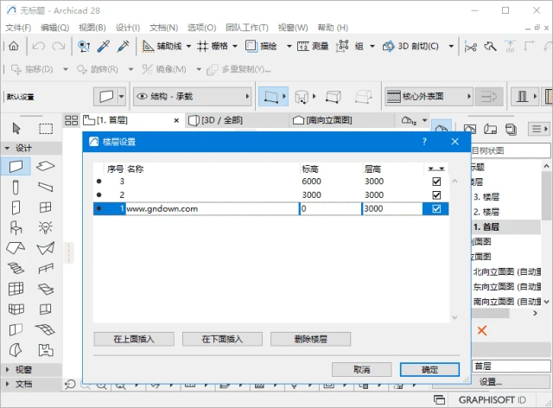Toggle the checkbox for story 1

[x=436, y=209]
